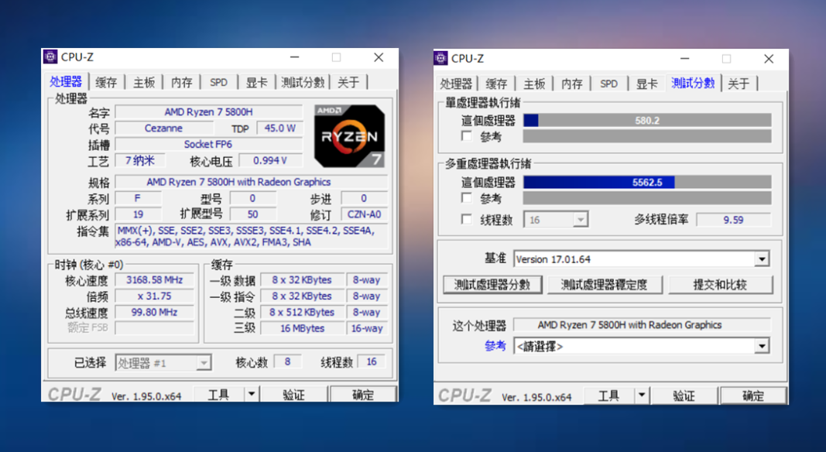Image resolution: width=826 pixels, height=452 pixels.
Task: Open the 工具 menu in the left window
Action: pyautogui.click(x=220, y=393)
